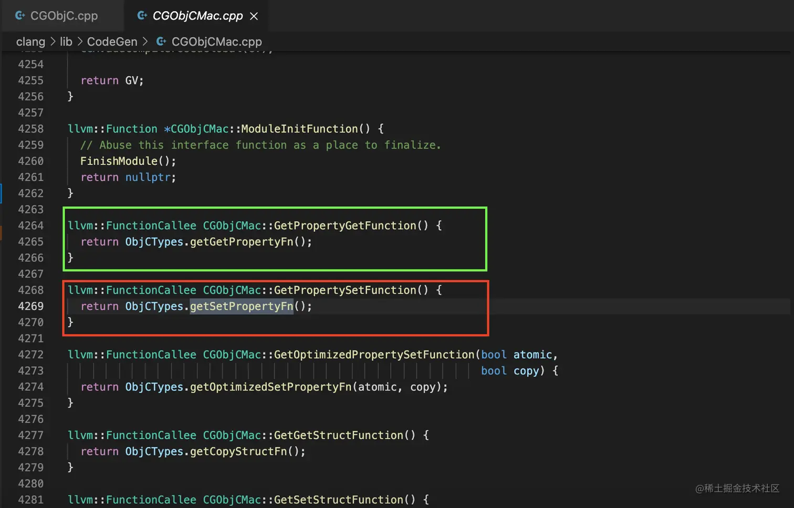Click the "getOptimizedSetPropertyFn" call
This screenshot has width=794, height=508.
click(270, 387)
